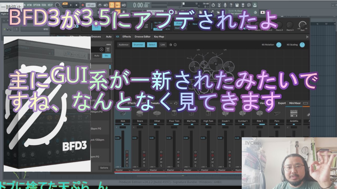This screenshot has height=189, width=337.
Task: Clear the browser search with the X icon
Action: (102, 49)
